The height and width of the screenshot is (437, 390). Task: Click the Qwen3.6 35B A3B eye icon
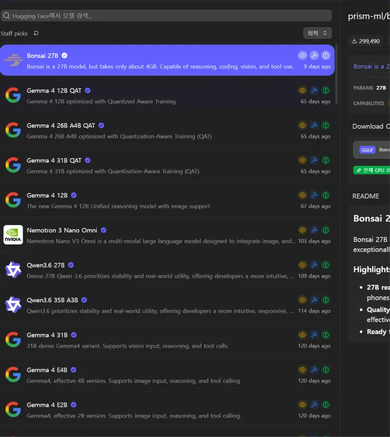303,300
